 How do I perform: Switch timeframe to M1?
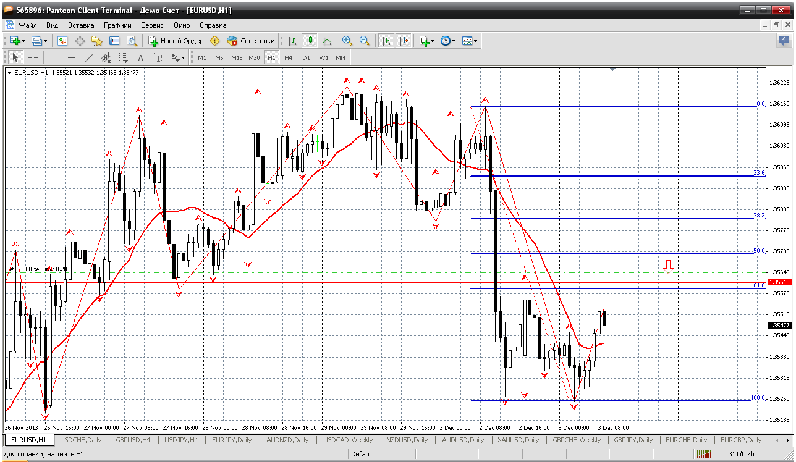pos(202,57)
